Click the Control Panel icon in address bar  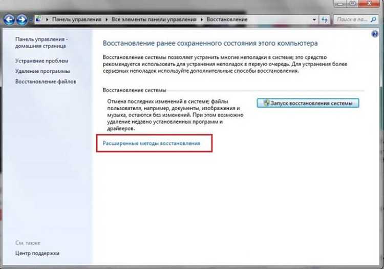[40, 19]
